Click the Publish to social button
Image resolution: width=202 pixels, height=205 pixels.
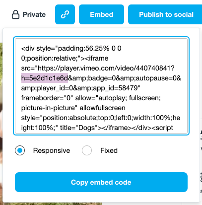click(x=165, y=14)
